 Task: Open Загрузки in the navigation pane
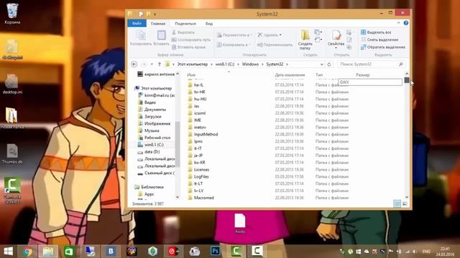(152, 116)
